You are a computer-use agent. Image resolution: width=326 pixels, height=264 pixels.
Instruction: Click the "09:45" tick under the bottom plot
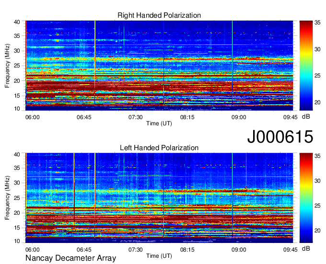[291, 250]
